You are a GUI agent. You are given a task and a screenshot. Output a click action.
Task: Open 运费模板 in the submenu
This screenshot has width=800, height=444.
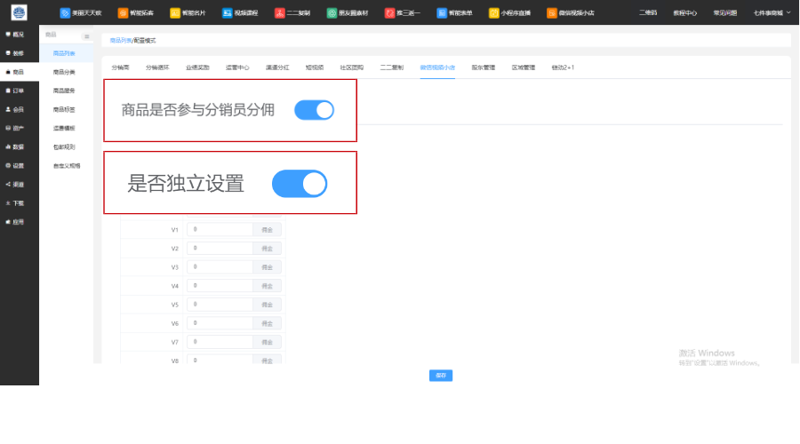pyautogui.click(x=64, y=128)
